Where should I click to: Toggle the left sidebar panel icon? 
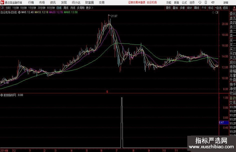click(2, 7)
